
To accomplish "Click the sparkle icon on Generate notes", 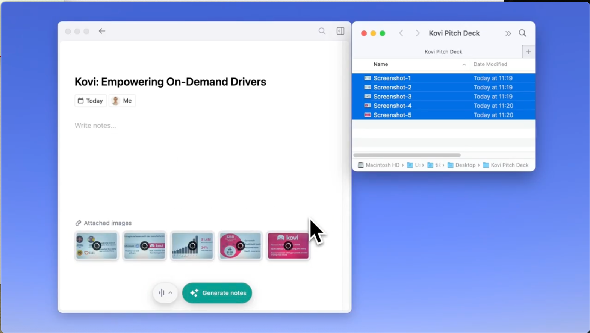I will click(x=194, y=293).
